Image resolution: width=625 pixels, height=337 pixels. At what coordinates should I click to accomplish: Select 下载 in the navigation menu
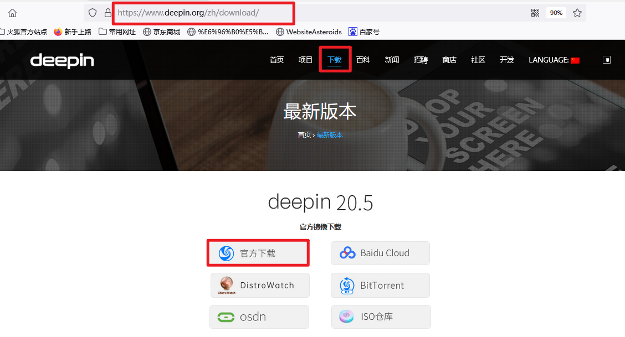click(335, 60)
